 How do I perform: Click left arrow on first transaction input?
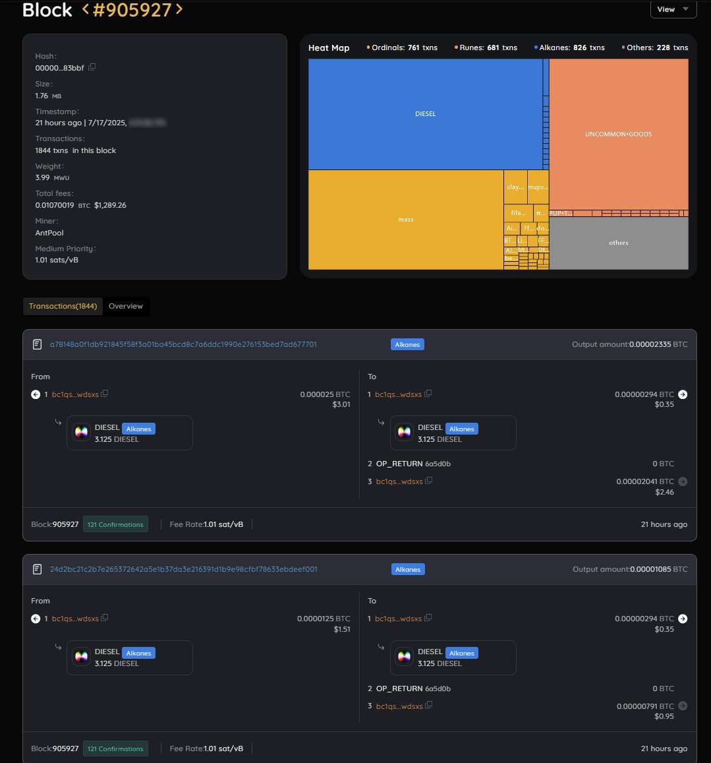[x=36, y=394]
